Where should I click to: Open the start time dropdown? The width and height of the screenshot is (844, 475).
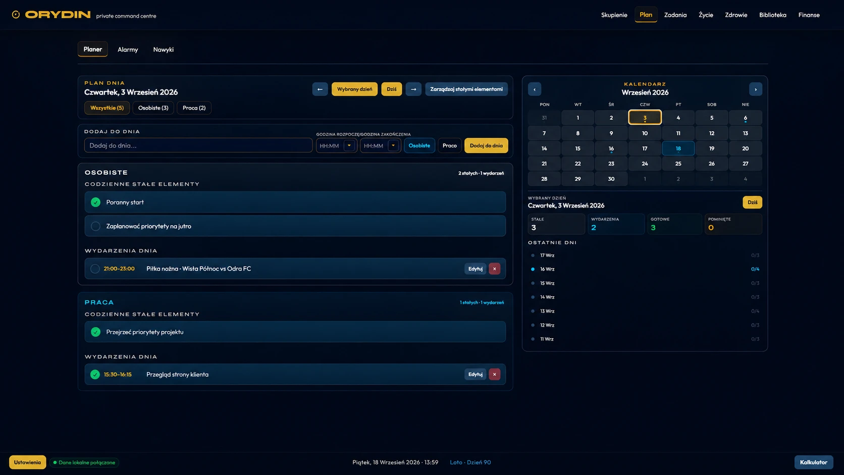[x=349, y=145]
